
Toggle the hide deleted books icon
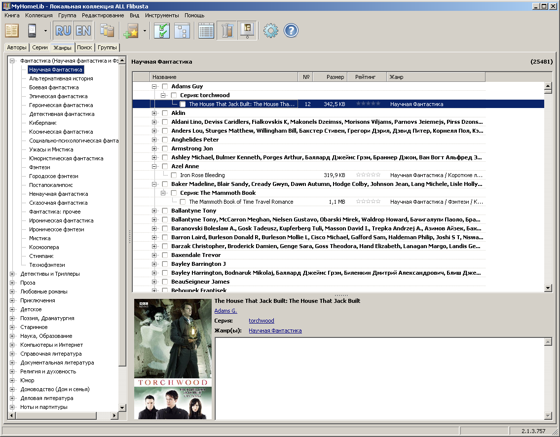(227, 31)
